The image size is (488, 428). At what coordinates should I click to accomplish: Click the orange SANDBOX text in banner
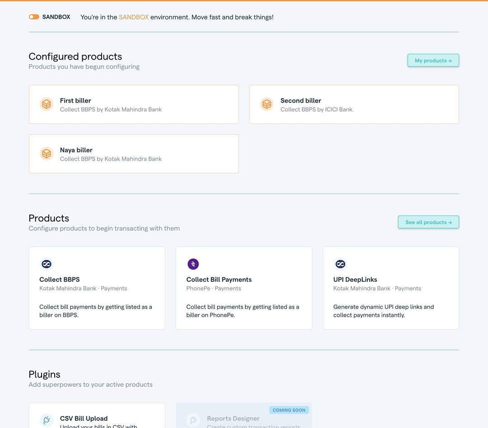click(x=134, y=17)
